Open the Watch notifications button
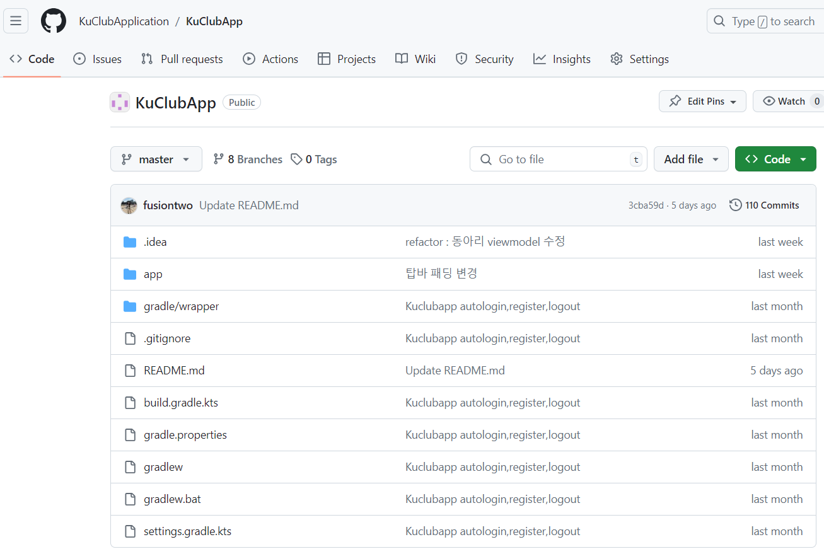The height and width of the screenshot is (554, 824). point(789,101)
